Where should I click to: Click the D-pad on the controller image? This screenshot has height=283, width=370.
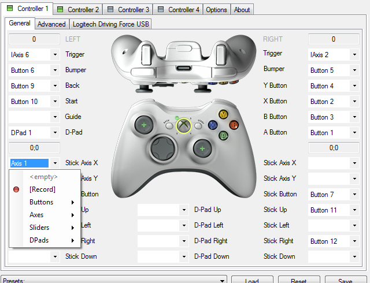[x=163, y=148]
